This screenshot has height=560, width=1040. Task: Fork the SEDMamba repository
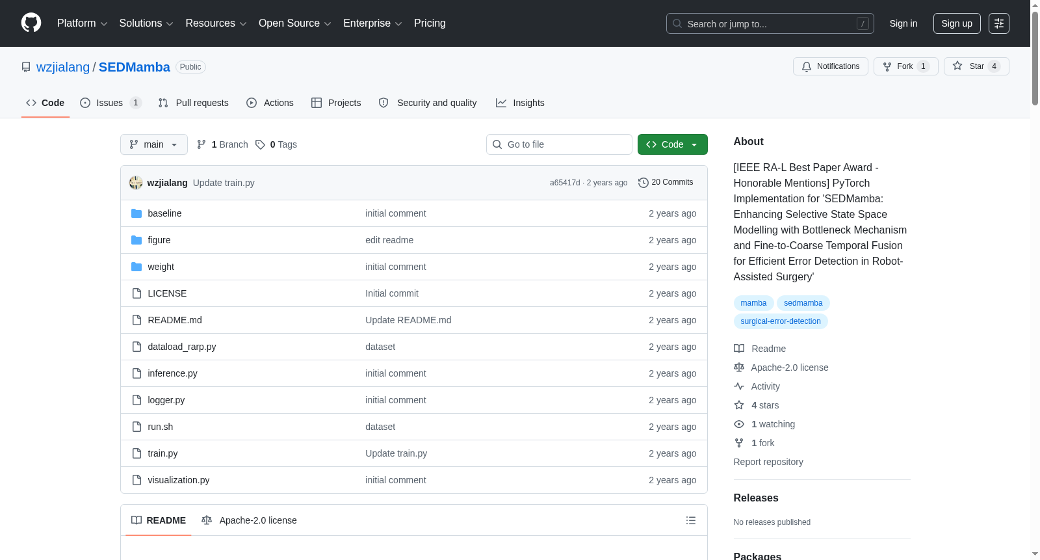click(x=906, y=66)
